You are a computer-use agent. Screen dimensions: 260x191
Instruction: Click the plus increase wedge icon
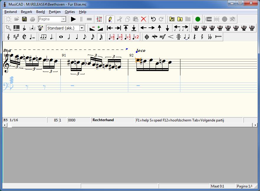tap(100, 28)
